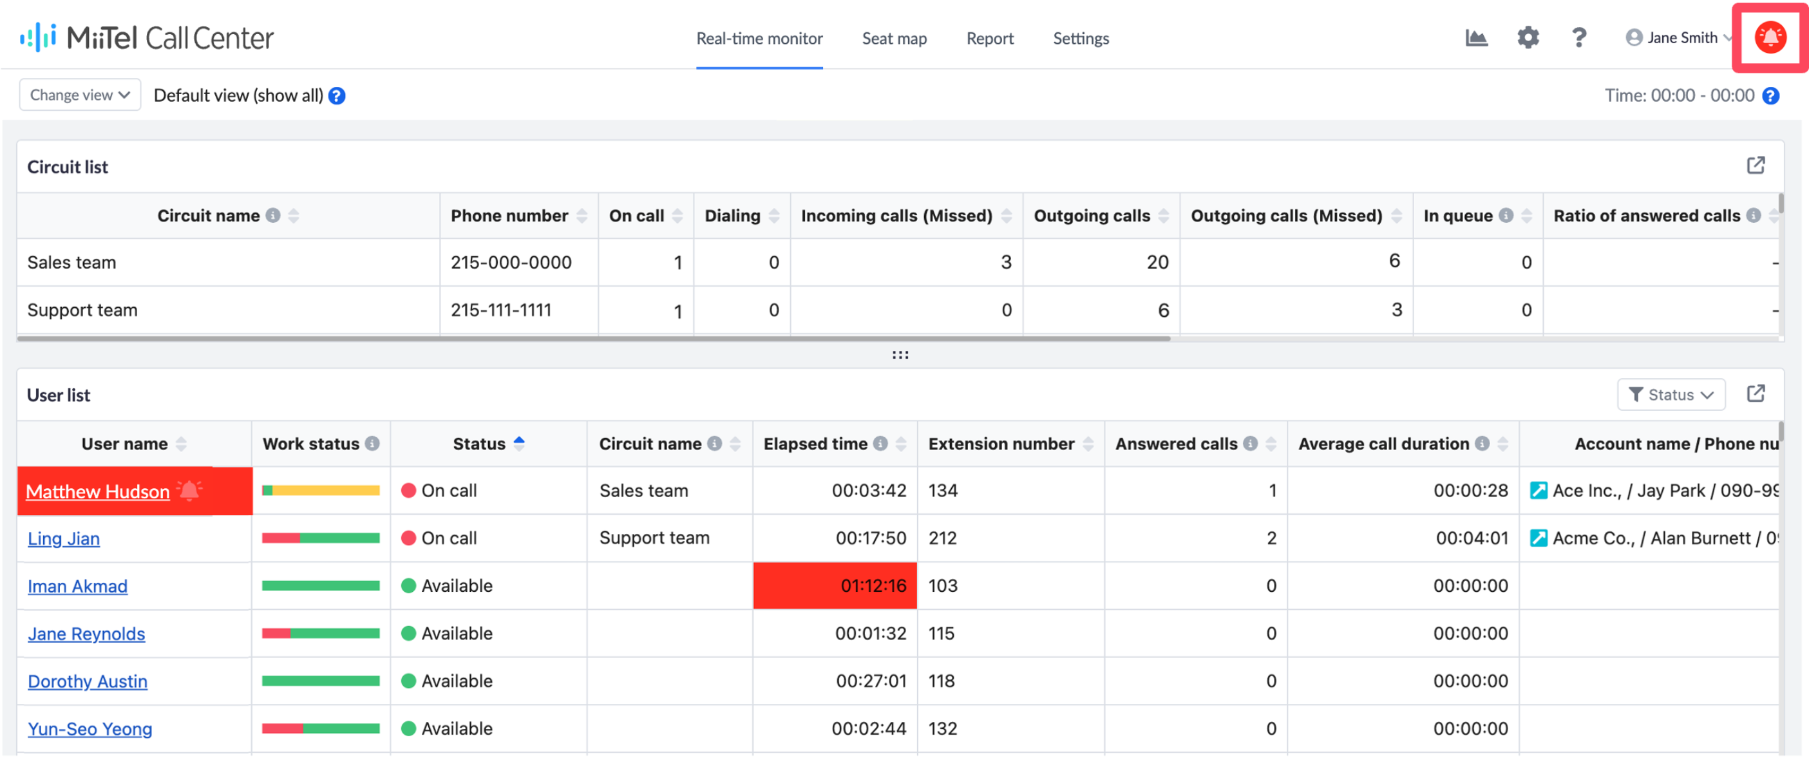
Task: Sort circuit list by On call
Action: 677,216
